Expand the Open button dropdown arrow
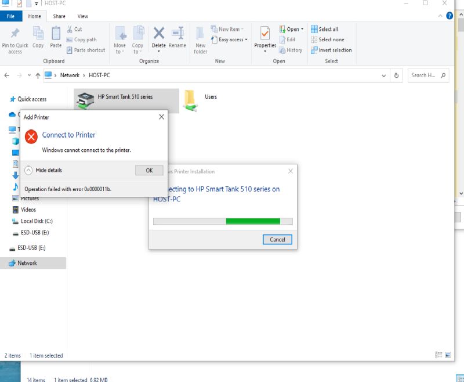The height and width of the screenshot is (382, 464). [302, 29]
